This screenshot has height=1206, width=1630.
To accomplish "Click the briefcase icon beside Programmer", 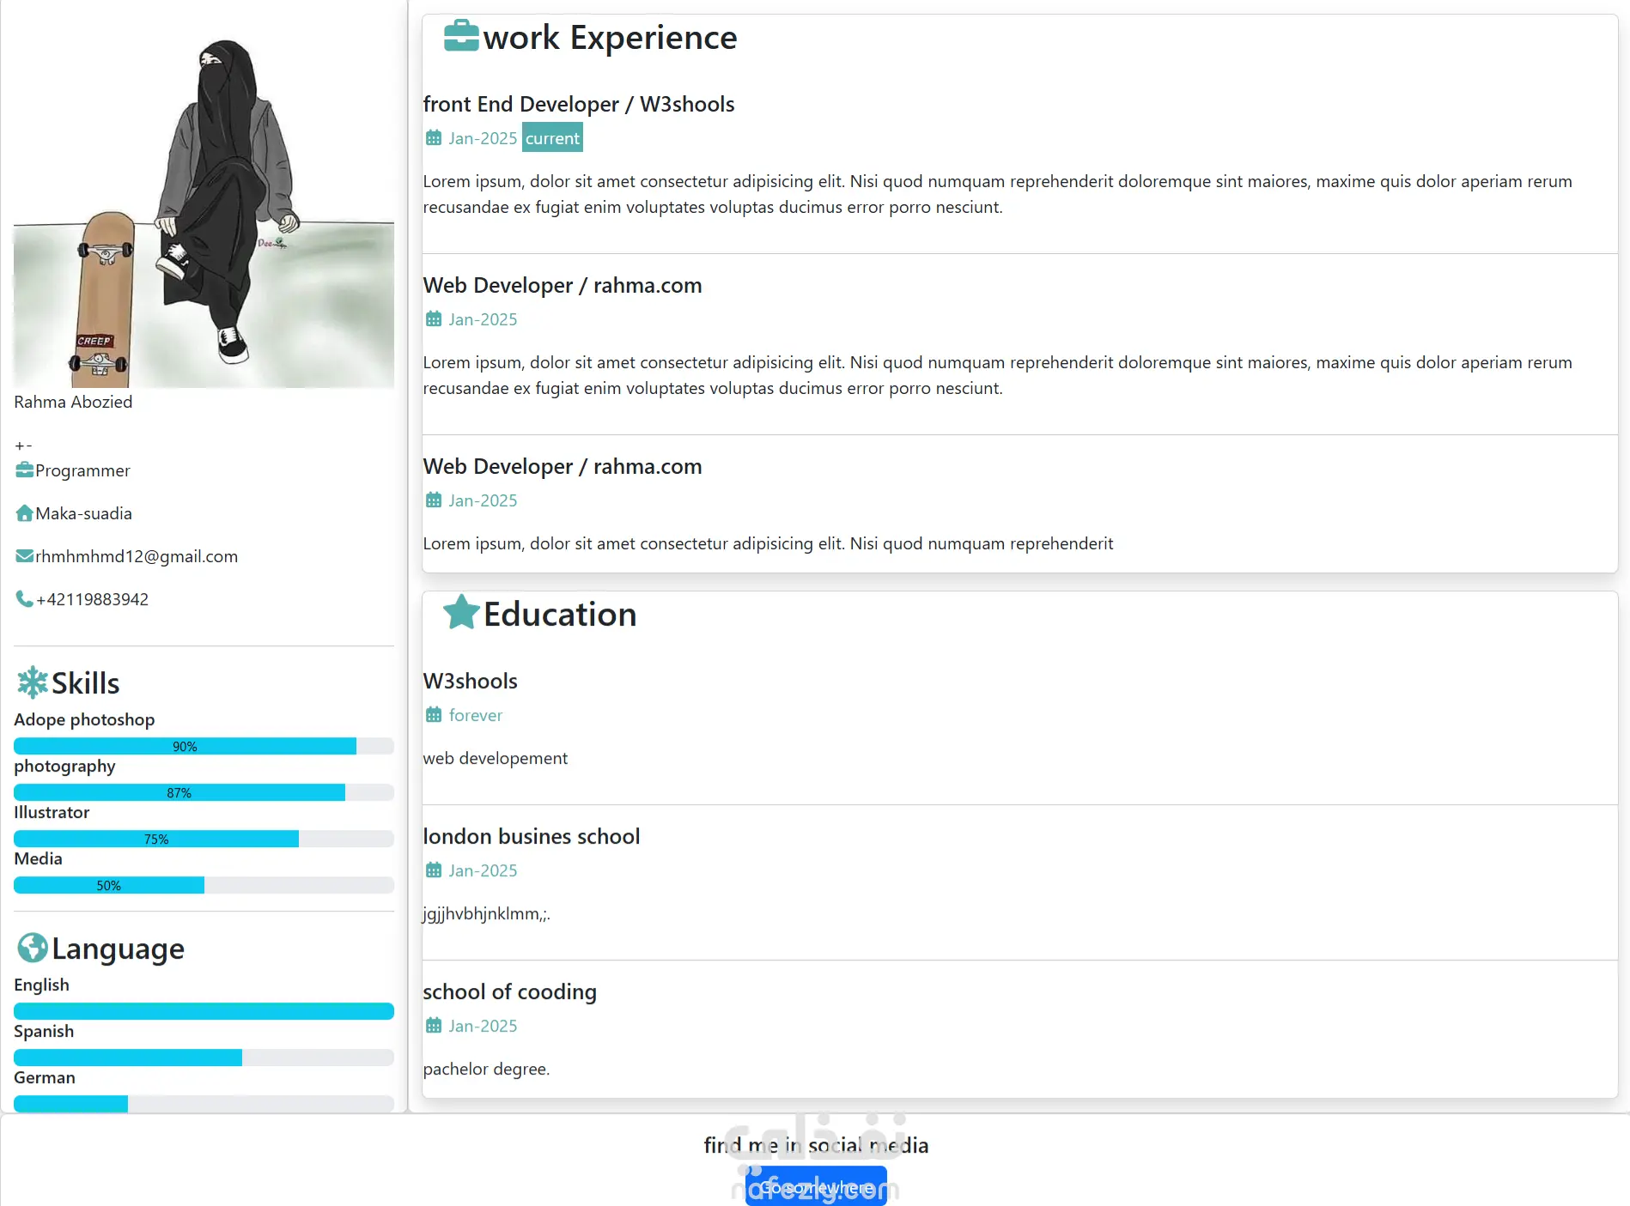I will pos(24,470).
